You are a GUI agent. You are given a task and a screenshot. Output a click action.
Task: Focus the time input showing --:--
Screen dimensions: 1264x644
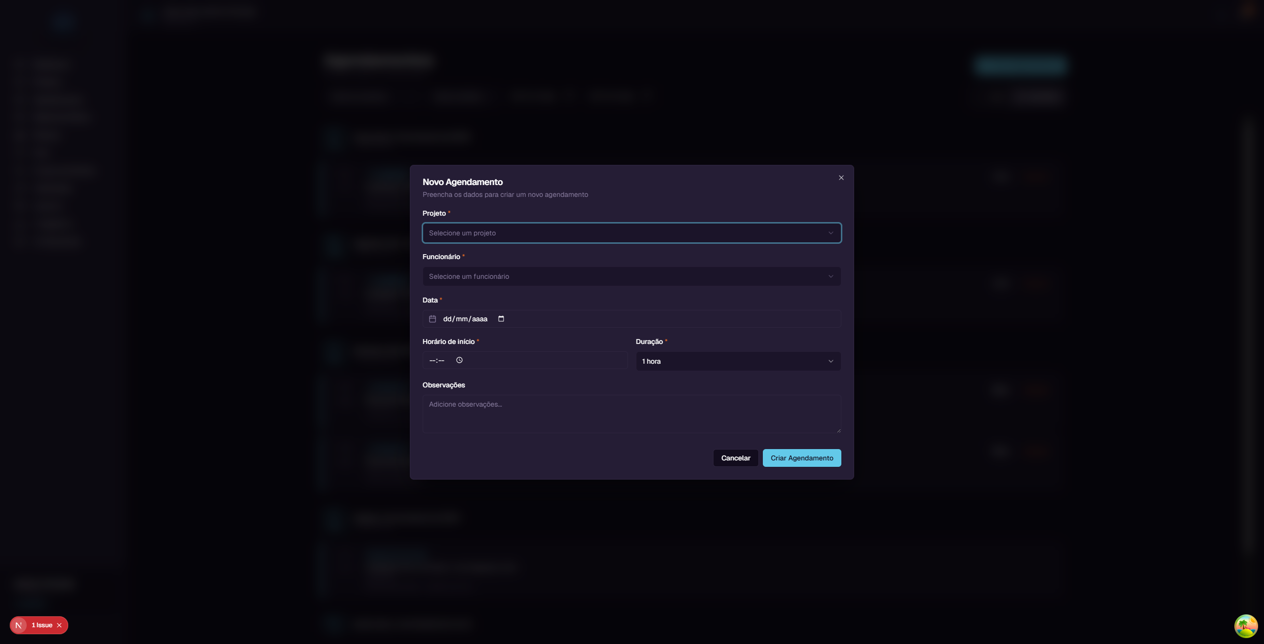click(x=436, y=360)
